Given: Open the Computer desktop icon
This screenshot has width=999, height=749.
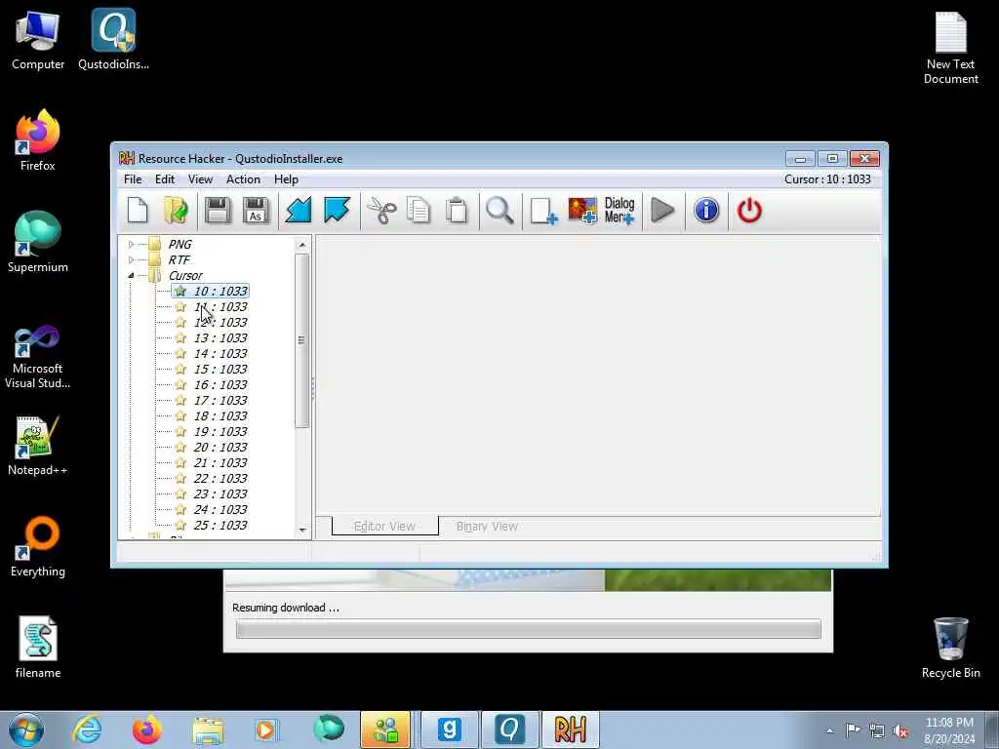Looking at the screenshot, I should (38, 41).
